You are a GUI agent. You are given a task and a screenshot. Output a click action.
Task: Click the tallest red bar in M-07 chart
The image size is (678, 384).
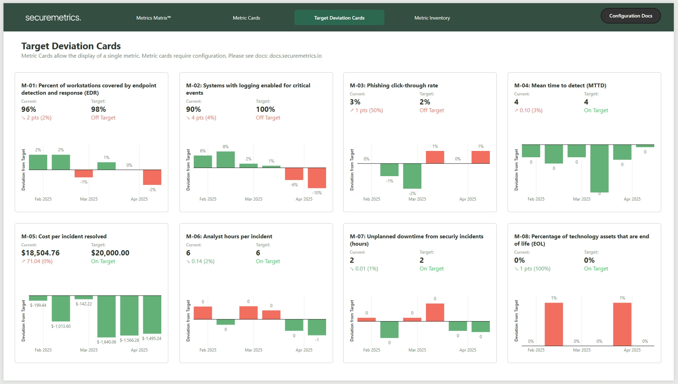pyautogui.click(x=435, y=312)
